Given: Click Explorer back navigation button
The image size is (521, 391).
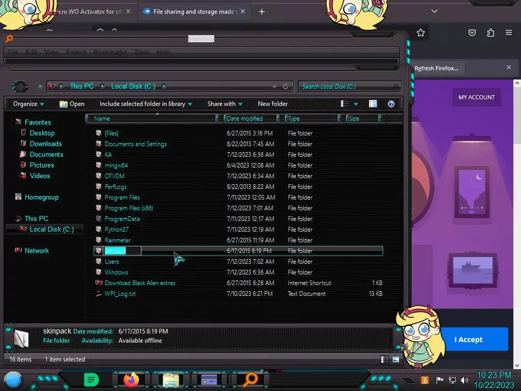Looking at the screenshot, I should [20, 87].
